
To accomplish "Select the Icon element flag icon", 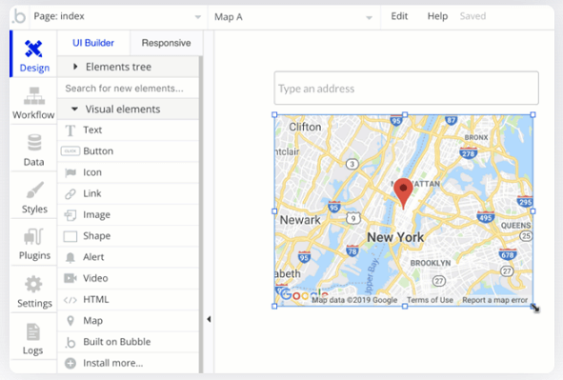I will tap(70, 172).
